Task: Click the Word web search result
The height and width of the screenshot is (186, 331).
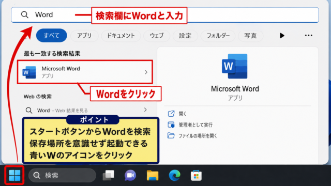Action: coord(85,110)
